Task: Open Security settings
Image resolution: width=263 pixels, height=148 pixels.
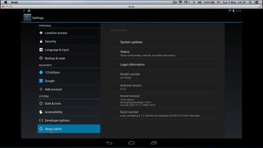Action: (x=69, y=41)
